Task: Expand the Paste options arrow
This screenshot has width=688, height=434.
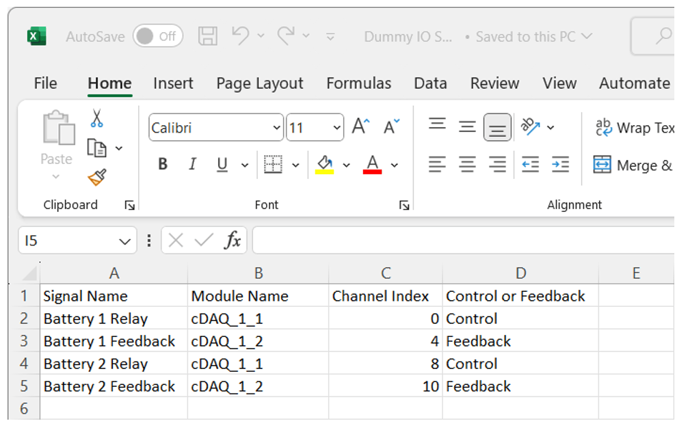Action: pyautogui.click(x=55, y=176)
